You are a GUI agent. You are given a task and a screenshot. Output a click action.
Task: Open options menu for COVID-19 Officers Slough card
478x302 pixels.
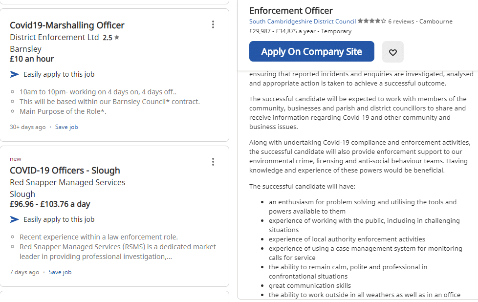click(x=213, y=162)
